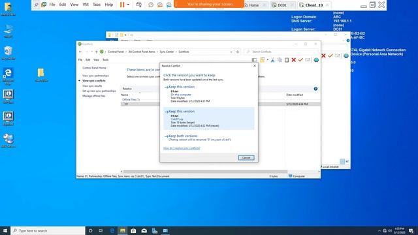
Task: Click the Search Conflicts field
Action: point(281,52)
